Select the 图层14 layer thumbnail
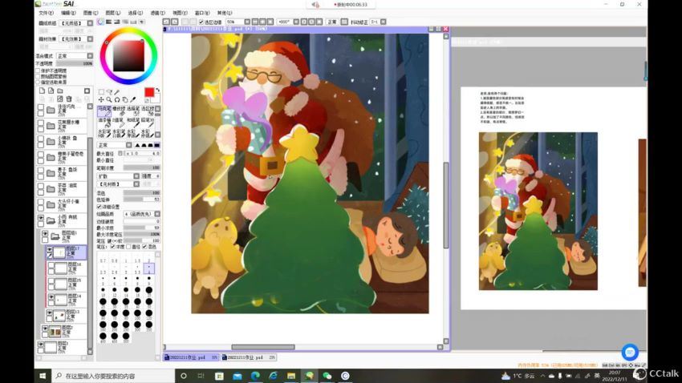The height and width of the screenshot is (383, 682). [x=61, y=300]
